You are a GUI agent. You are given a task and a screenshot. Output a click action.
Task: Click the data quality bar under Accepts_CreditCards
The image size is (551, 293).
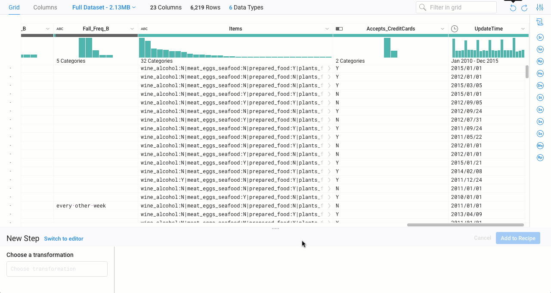click(x=391, y=36)
